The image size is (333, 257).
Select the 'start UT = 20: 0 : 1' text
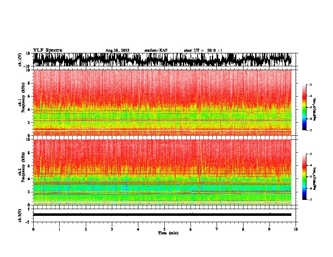(203, 50)
